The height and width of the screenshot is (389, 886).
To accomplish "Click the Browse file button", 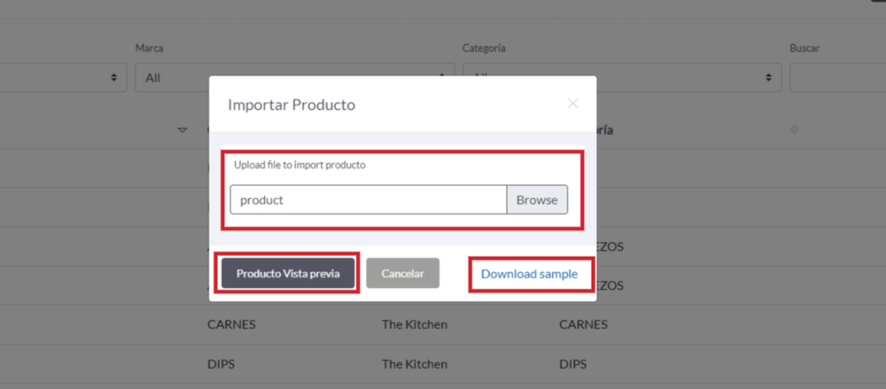I will coord(536,200).
